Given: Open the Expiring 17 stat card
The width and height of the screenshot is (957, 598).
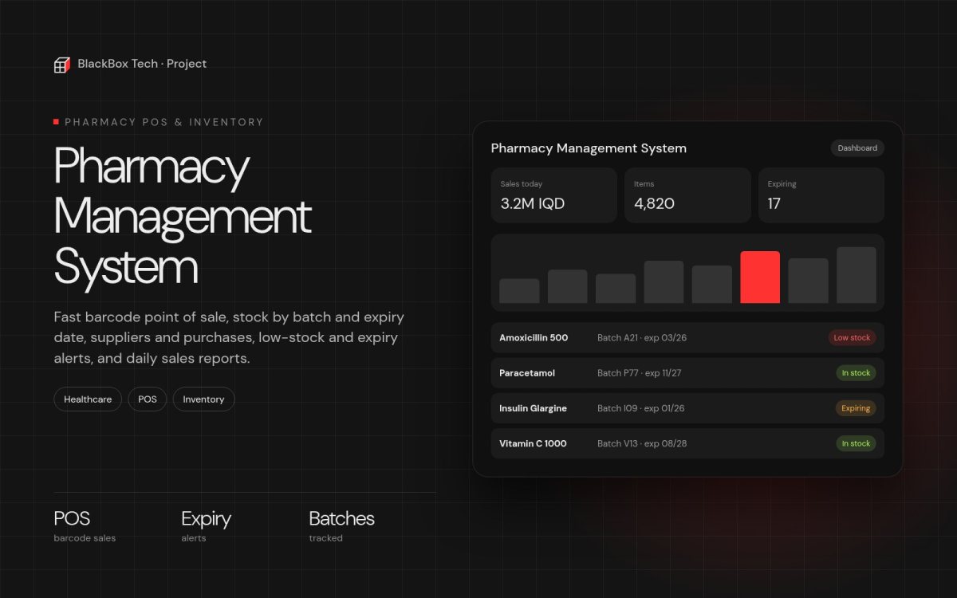Looking at the screenshot, I should point(821,195).
